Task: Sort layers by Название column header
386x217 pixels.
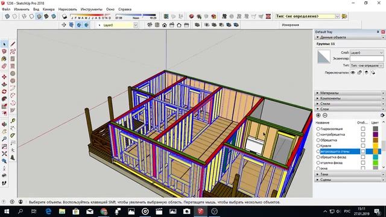Action: [x=322, y=122]
